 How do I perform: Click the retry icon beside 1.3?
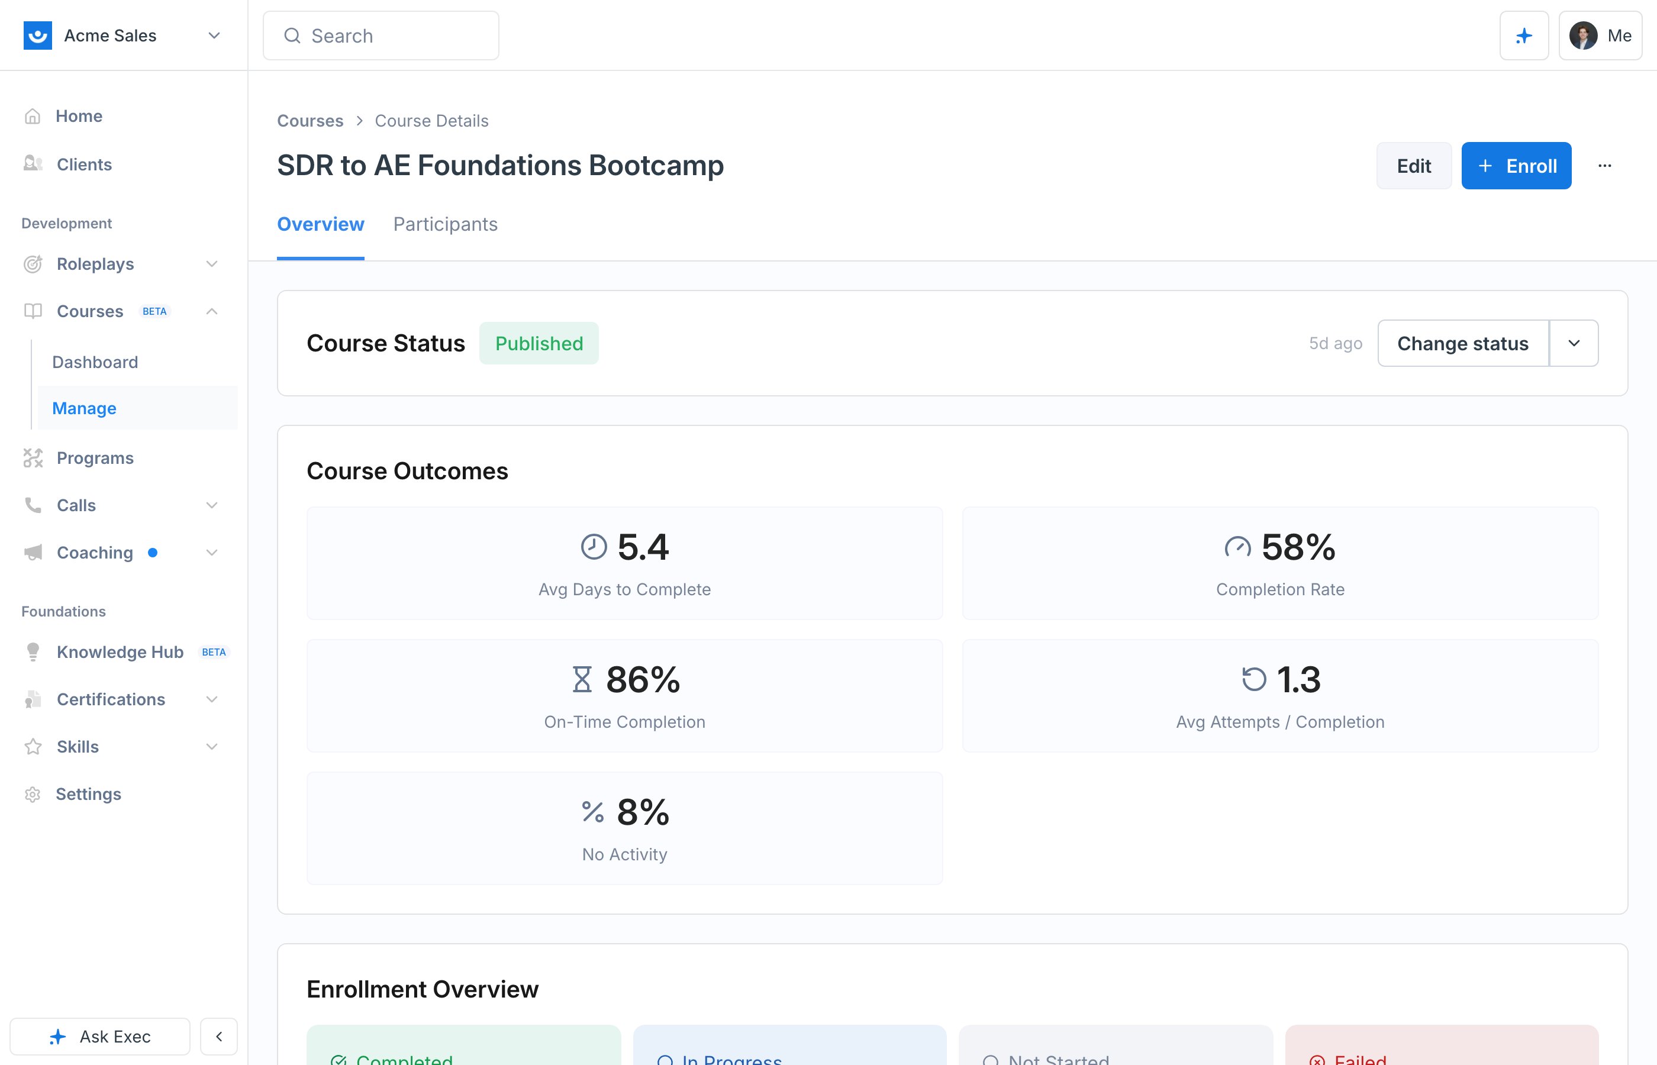1253,679
